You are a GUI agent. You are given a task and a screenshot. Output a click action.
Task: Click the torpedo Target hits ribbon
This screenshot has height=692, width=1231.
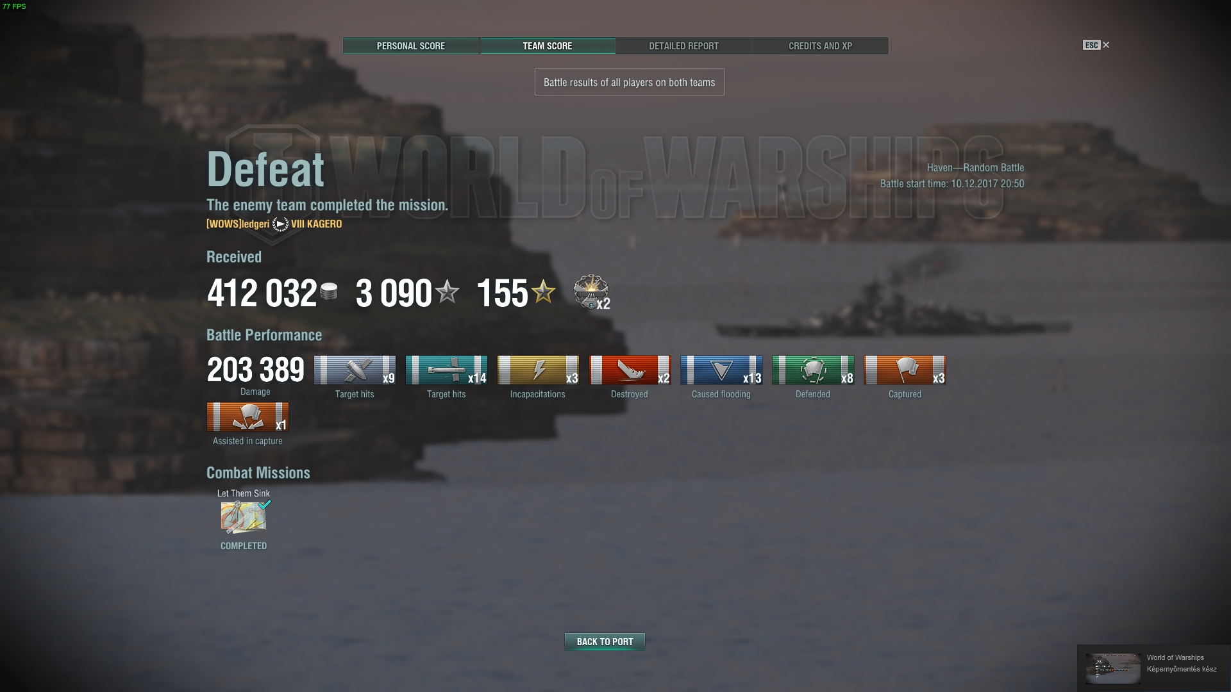pyautogui.click(x=446, y=370)
